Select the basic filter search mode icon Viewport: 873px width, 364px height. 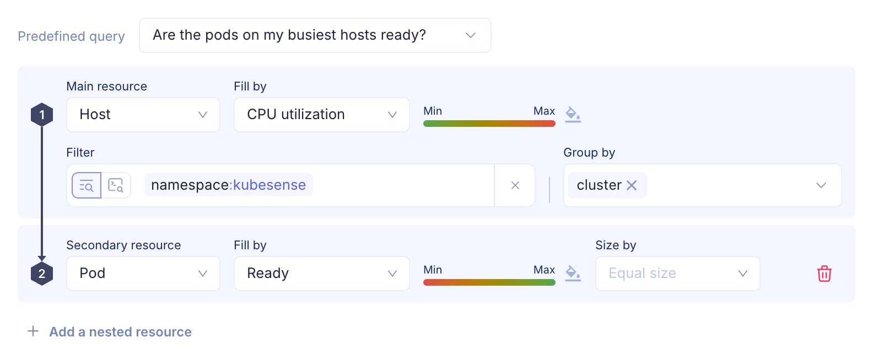point(87,185)
